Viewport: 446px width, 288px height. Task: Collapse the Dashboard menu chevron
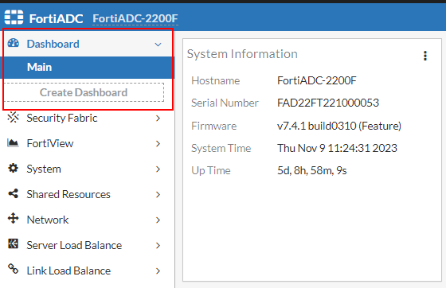(158, 45)
